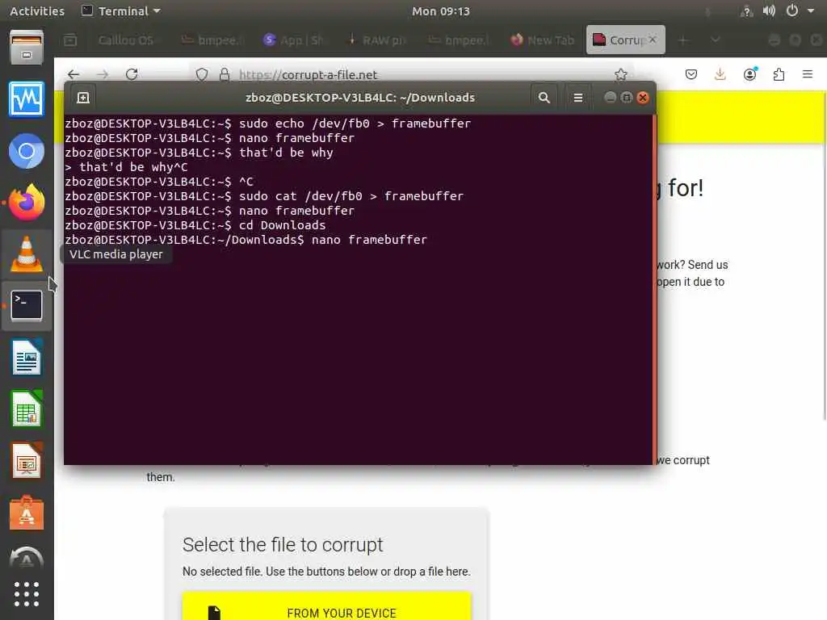The height and width of the screenshot is (620, 827).
Task: Show all applications grid
Action: click(x=27, y=595)
